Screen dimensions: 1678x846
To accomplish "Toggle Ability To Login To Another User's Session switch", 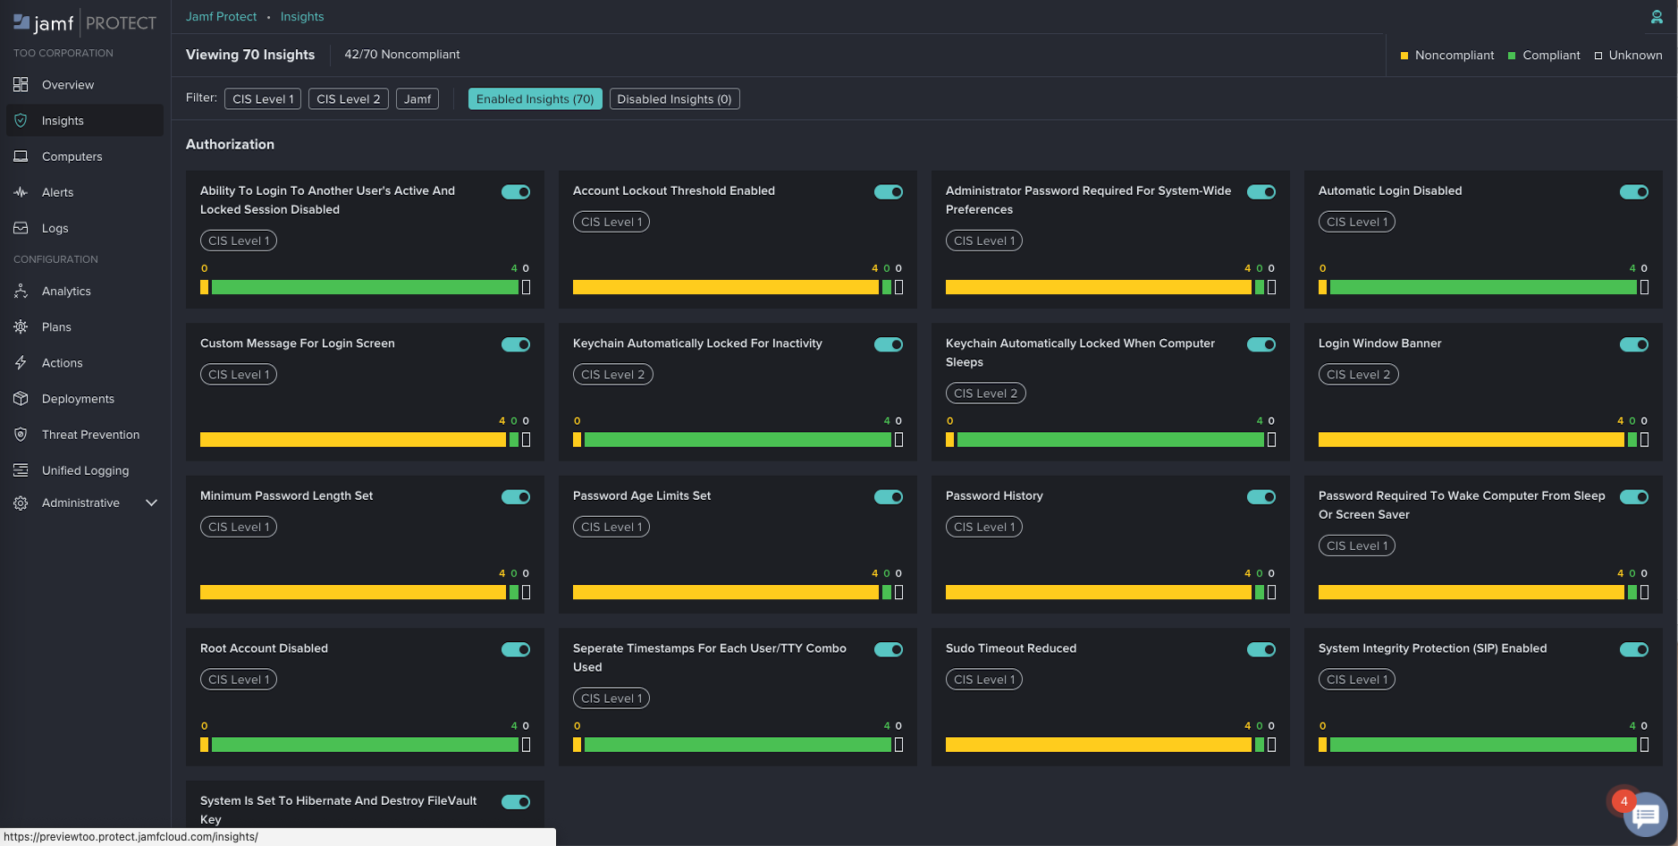I will tap(516, 192).
